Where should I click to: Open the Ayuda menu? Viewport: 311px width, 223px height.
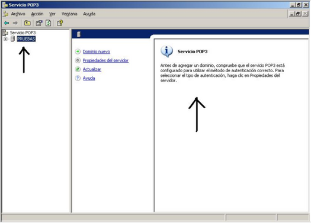[89, 14]
